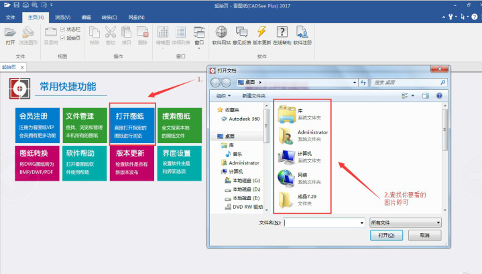Click the dialog help icon
Image resolution: width=482 pixels, height=274 pixels.
439,96
